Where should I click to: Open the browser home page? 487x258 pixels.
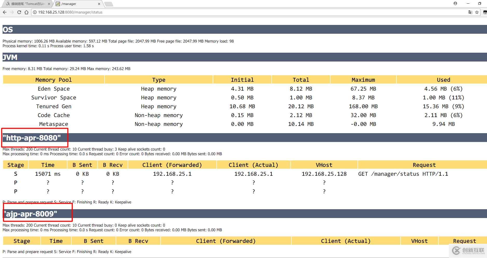pyautogui.click(x=26, y=12)
